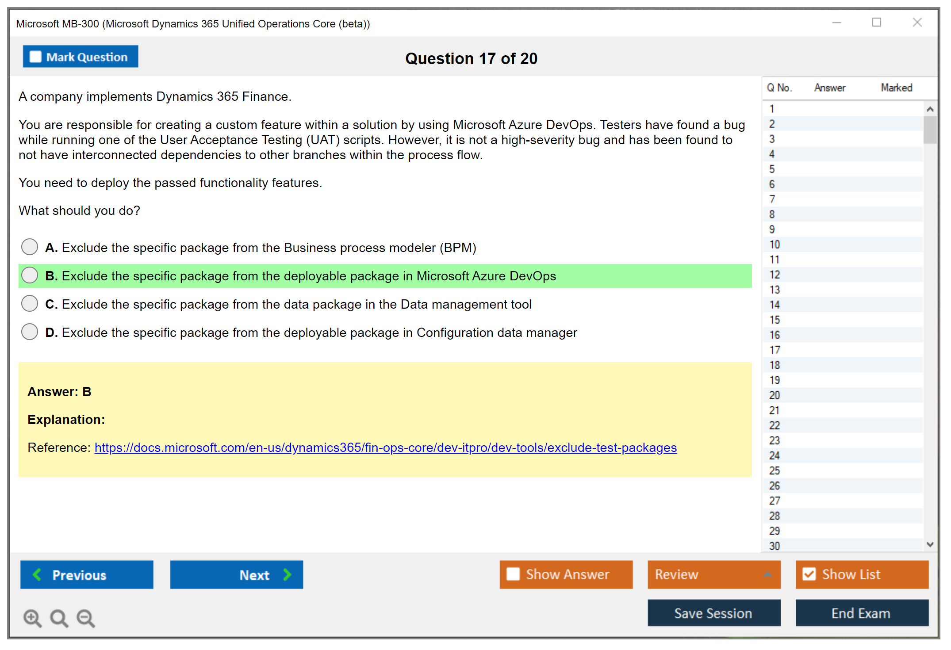Minimize the exam window
This screenshot has height=650, width=951.
(x=836, y=23)
